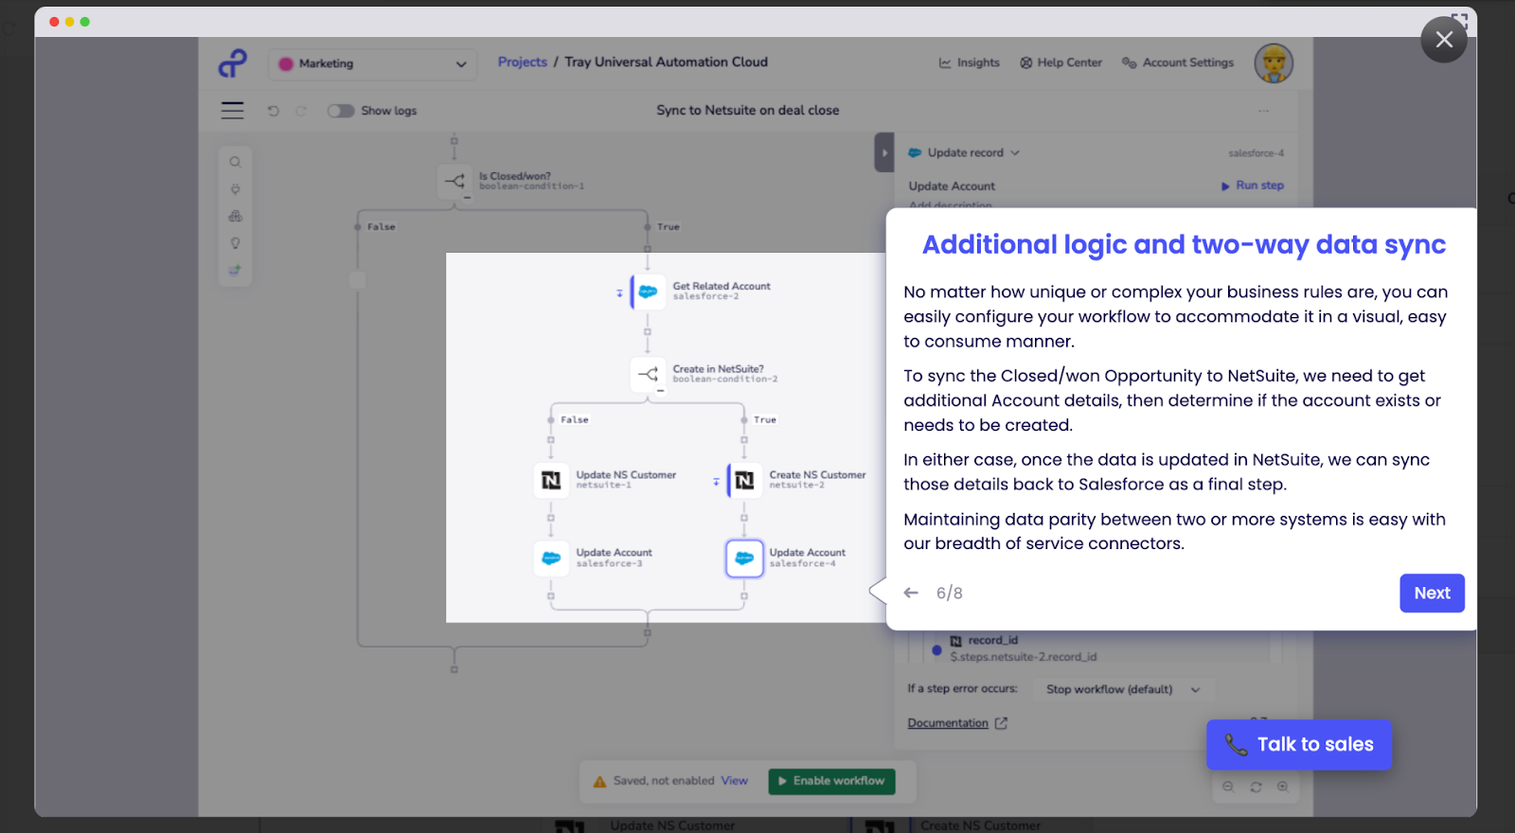Click the back arrow in tour popup
Screen dimensions: 1515x833
click(911, 593)
